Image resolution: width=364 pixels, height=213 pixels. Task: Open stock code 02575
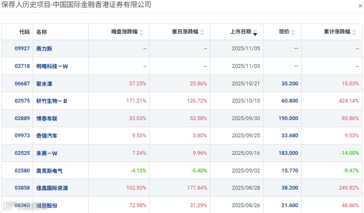click(22, 101)
